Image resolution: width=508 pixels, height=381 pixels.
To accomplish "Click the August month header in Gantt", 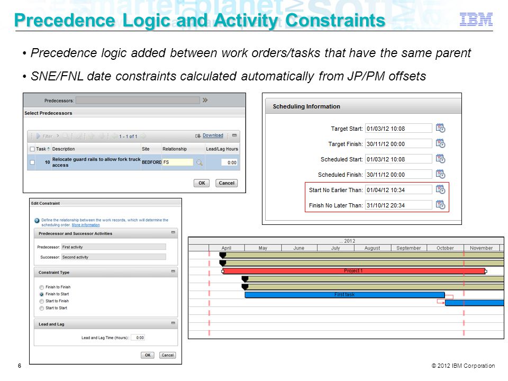I will [372, 248].
